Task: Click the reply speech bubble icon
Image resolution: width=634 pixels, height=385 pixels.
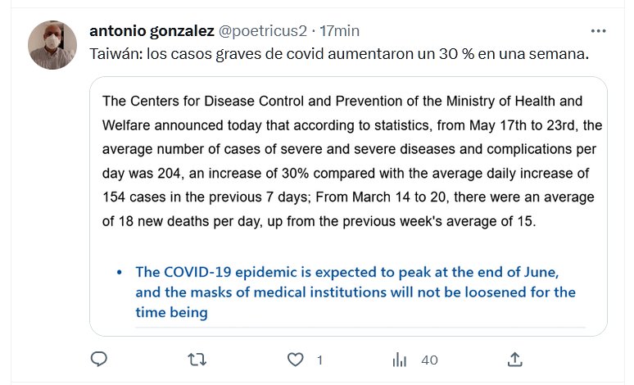Action: pos(99,360)
